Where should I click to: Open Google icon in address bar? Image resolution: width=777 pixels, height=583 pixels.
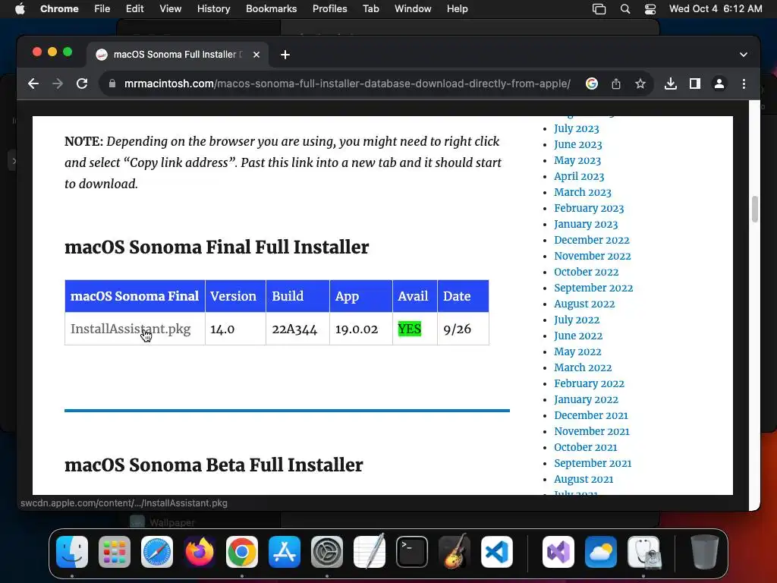[x=592, y=84]
